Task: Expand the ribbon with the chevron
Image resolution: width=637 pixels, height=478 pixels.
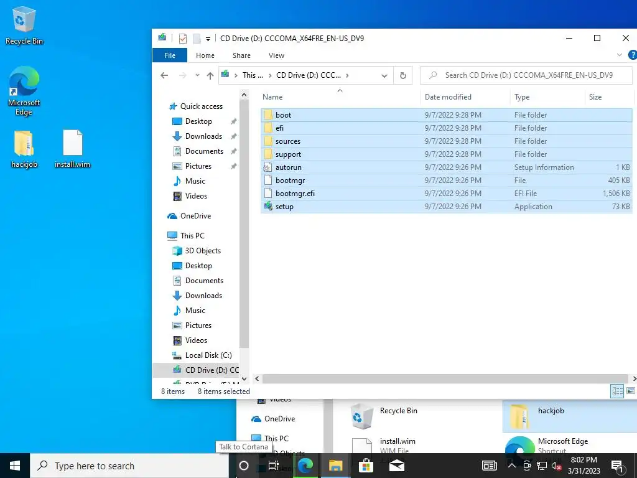Action: point(620,55)
